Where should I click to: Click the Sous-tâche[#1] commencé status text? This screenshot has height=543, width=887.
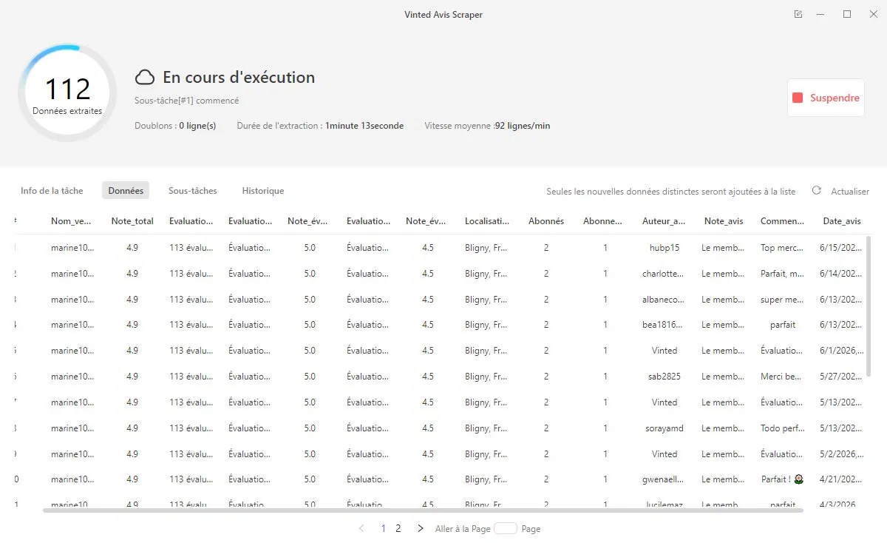(186, 101)
